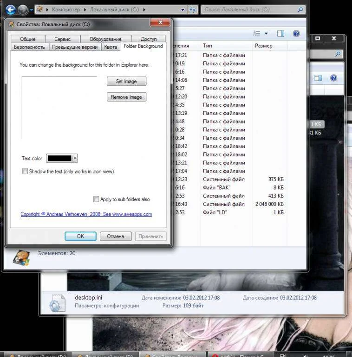Click the 2 048 000 КБ size cell
Viewport: 352px width, 357px height.
[x=269, y=204]
